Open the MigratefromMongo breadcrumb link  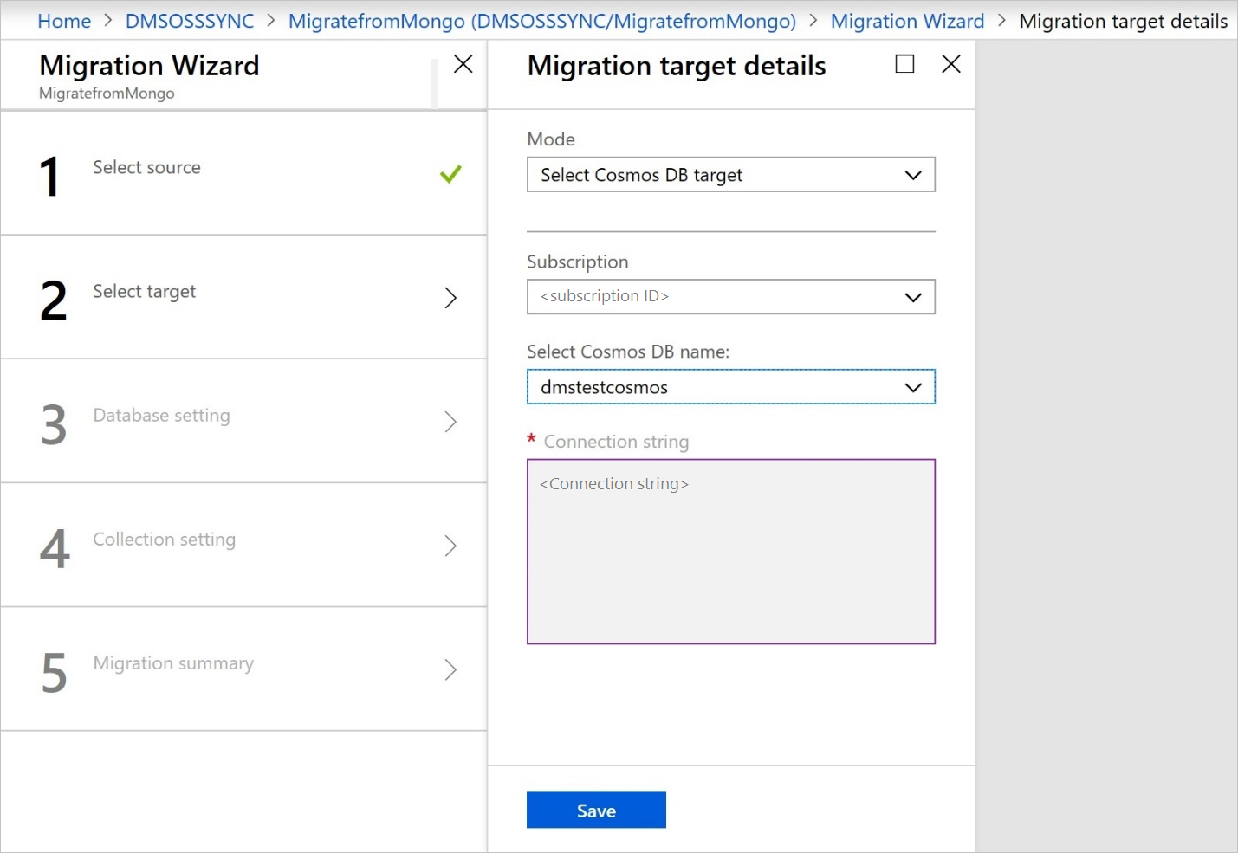coord(541,21)
